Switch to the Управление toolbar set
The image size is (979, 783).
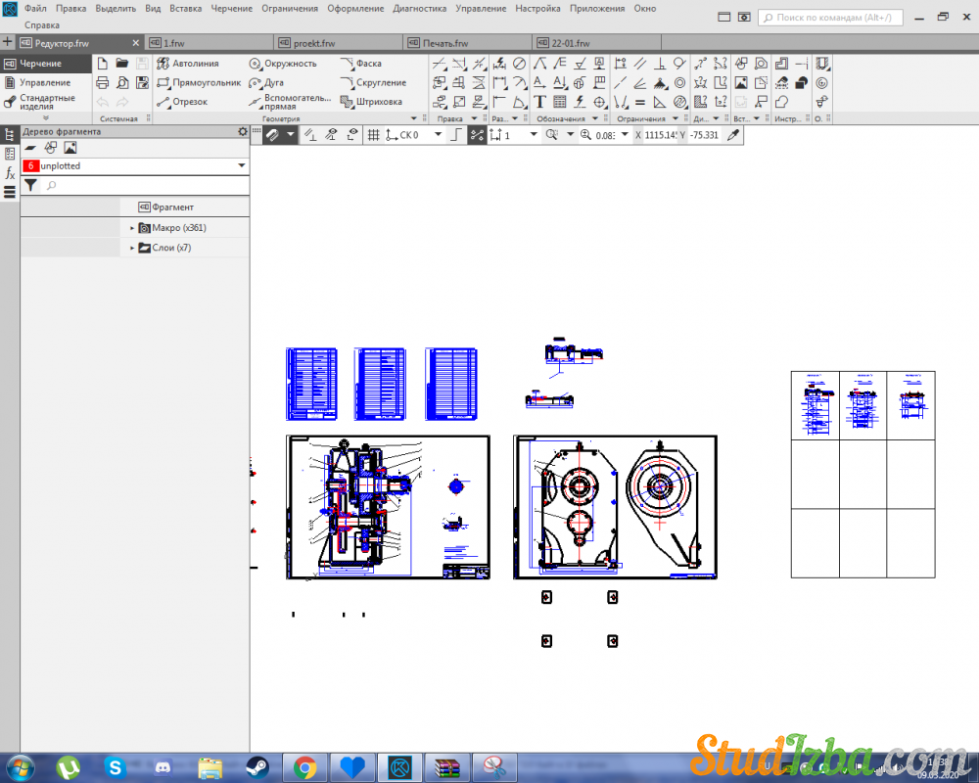pos(45,83)
